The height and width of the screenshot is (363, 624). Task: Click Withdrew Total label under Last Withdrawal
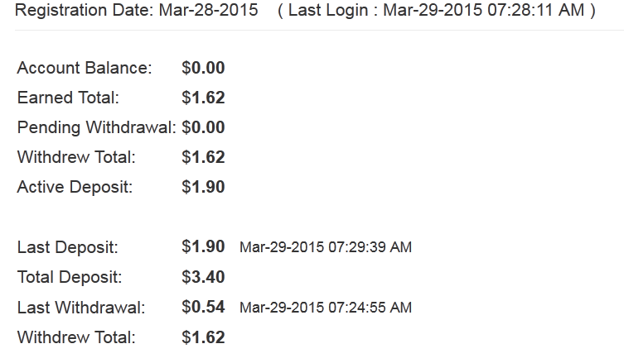(76, 337)
